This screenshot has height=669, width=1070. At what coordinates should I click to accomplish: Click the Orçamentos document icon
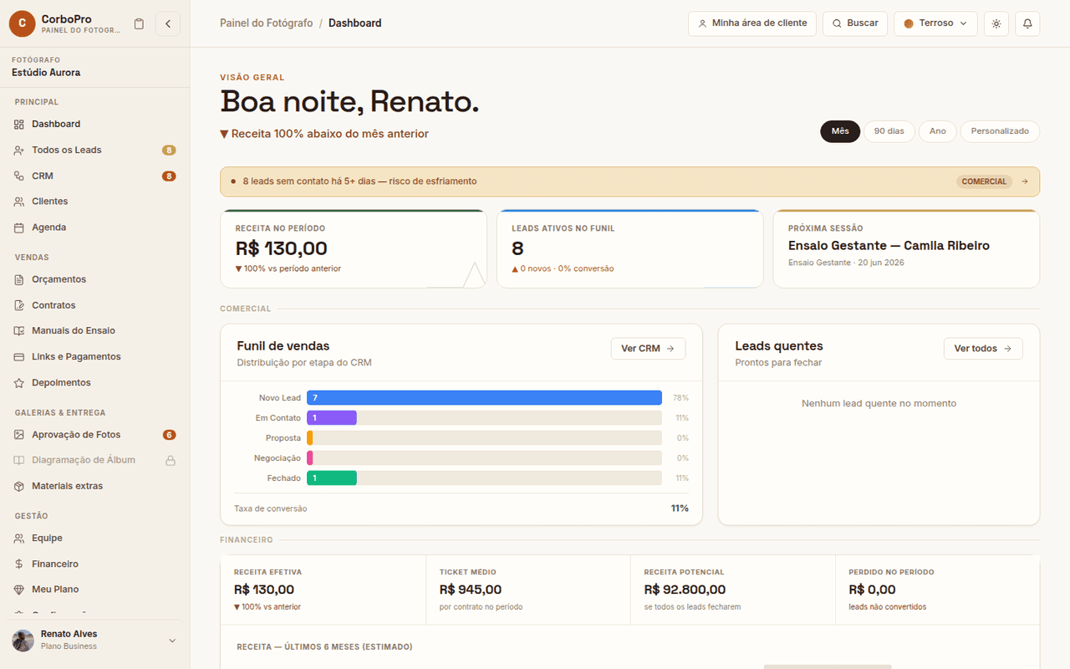pos(19,279)
